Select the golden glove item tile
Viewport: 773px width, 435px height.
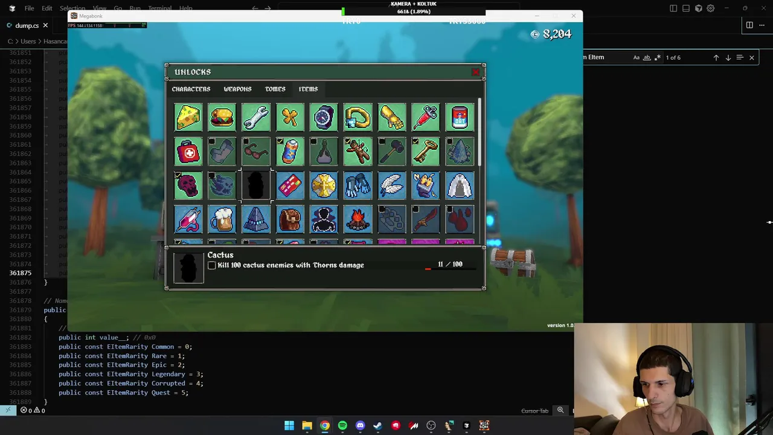pyautogui.click(x=391, y=117)
